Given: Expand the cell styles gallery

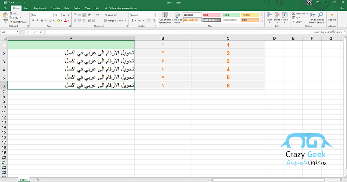Looking at the screenshot, I should pyautogui.click(x=261, y=21).
